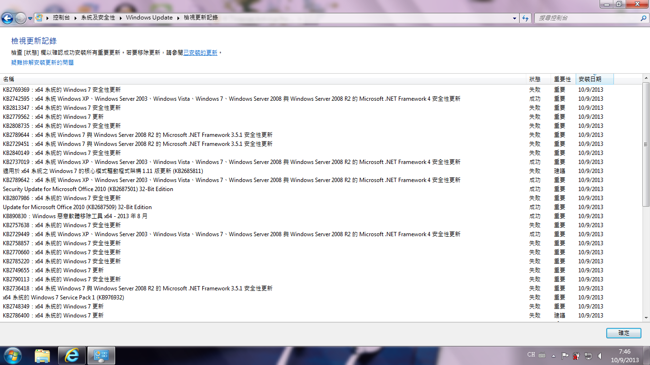
Task: Click the list scrollbar up arrow
Action: click(x=646, y=78)
